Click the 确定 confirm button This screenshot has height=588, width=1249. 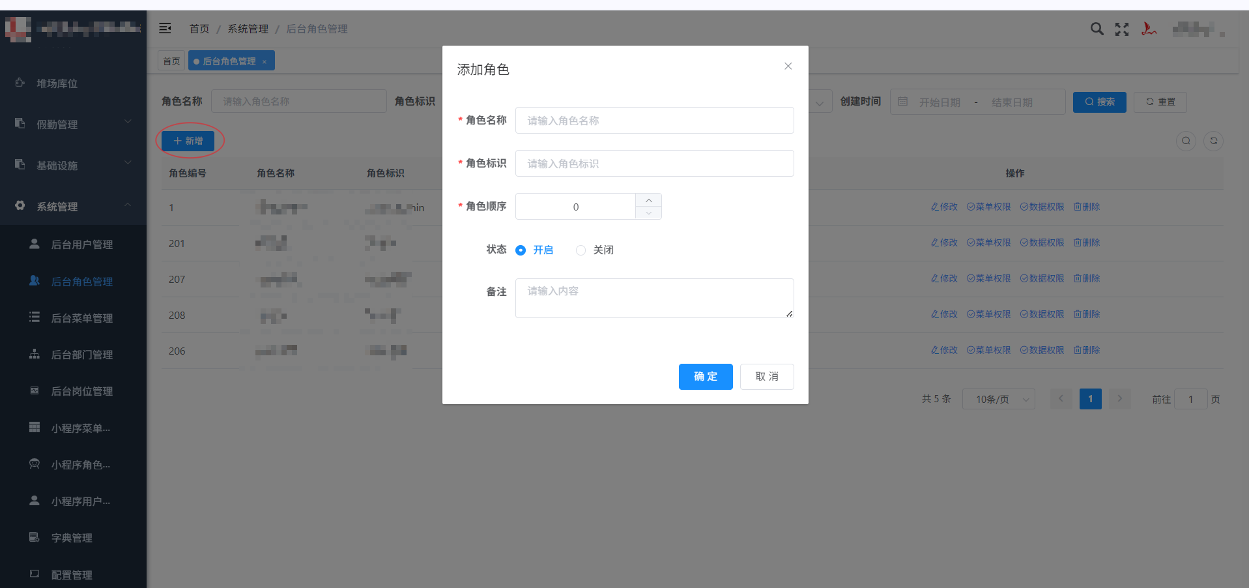pyautogui.click(x=706, y=376)
